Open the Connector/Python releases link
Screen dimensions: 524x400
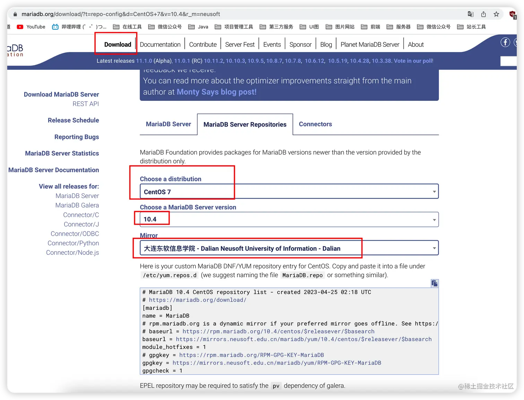coord(73,243)
